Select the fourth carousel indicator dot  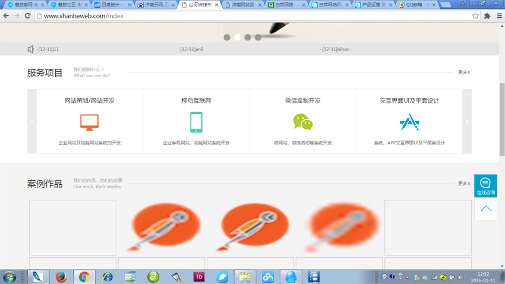pyautogui.click(x=258, y=37)
